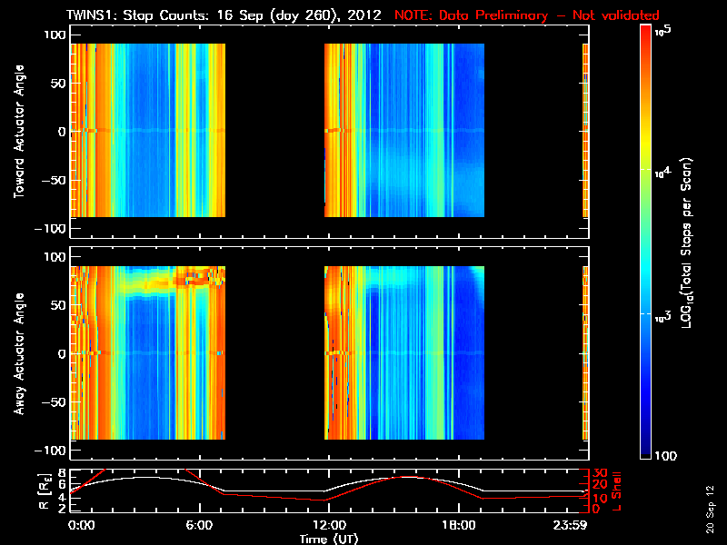Click the "-50" tick in the Away Actuator panel
Image resolution: width=727 pixels, height=545 pixels.
tap(54, 401)
